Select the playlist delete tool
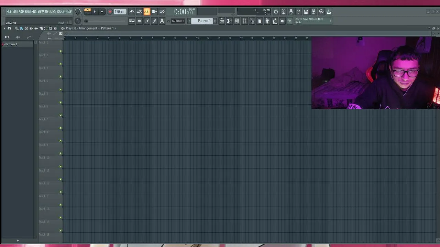Screen dimensions: 440x247 (26, 28)
